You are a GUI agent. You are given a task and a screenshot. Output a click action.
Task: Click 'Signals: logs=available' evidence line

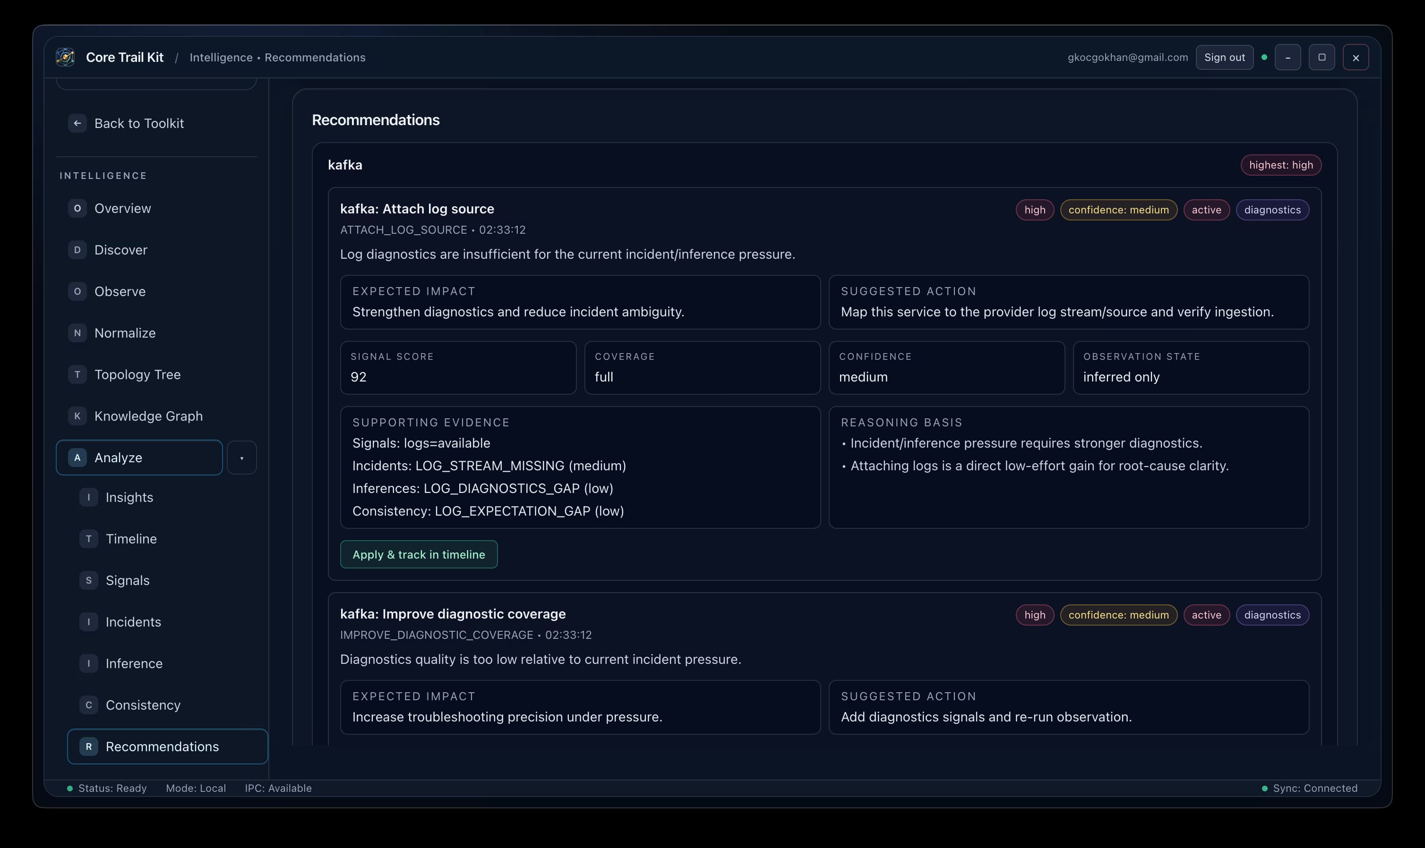click(421, 443)
